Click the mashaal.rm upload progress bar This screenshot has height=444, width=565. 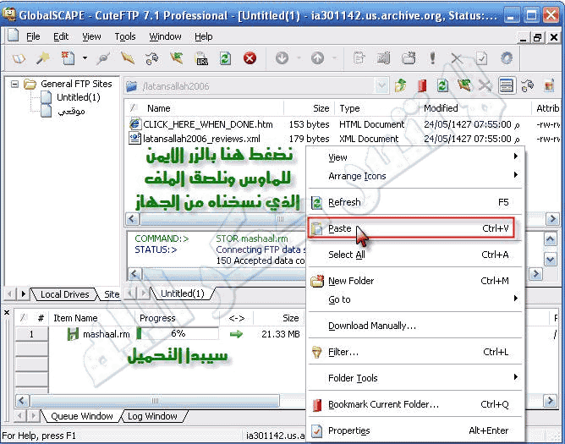point(177,334)
